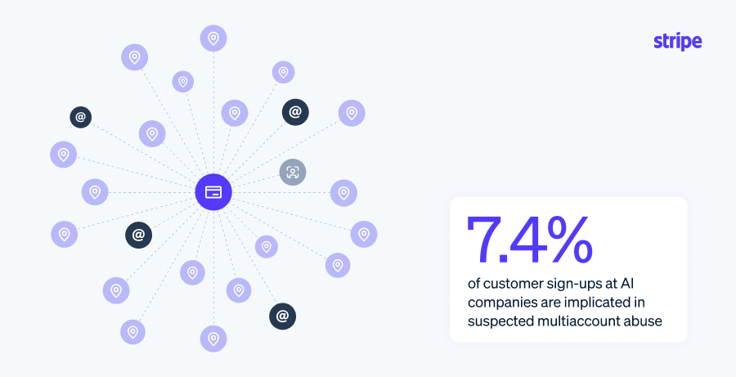Click the dark @ icon lower-left of the card icon
Viewport: 736px width, 377px height.
point(138,236)
